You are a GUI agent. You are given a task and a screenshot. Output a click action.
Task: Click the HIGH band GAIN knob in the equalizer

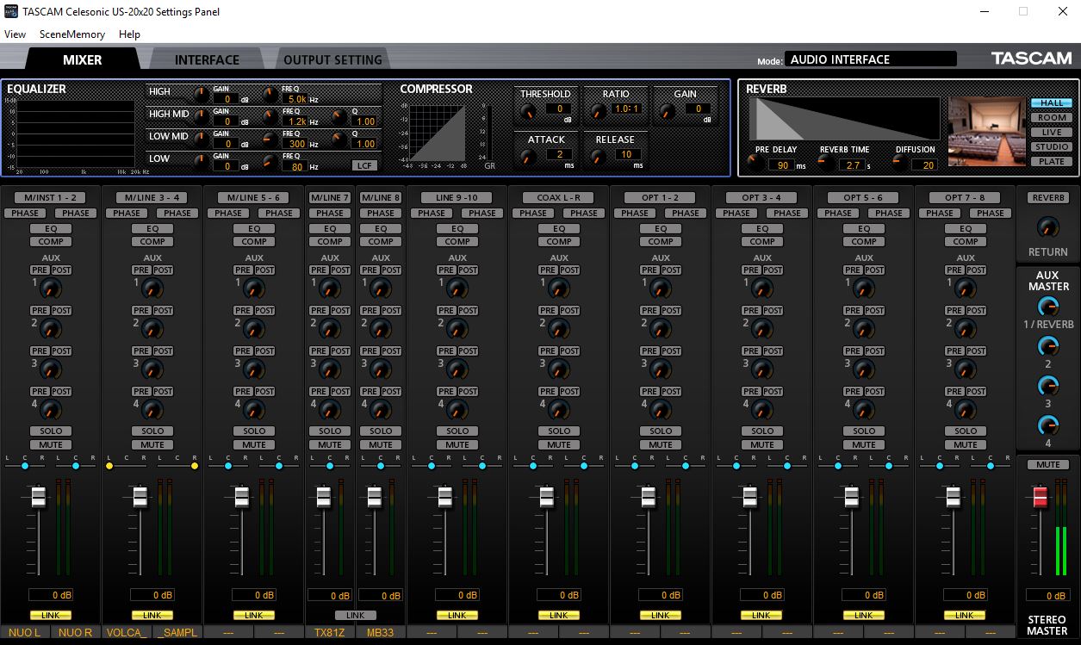click(199, 95)
